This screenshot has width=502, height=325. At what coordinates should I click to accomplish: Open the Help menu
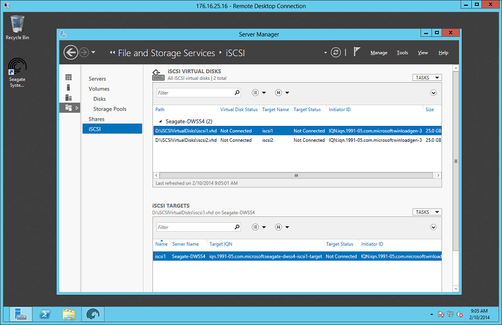443,53
